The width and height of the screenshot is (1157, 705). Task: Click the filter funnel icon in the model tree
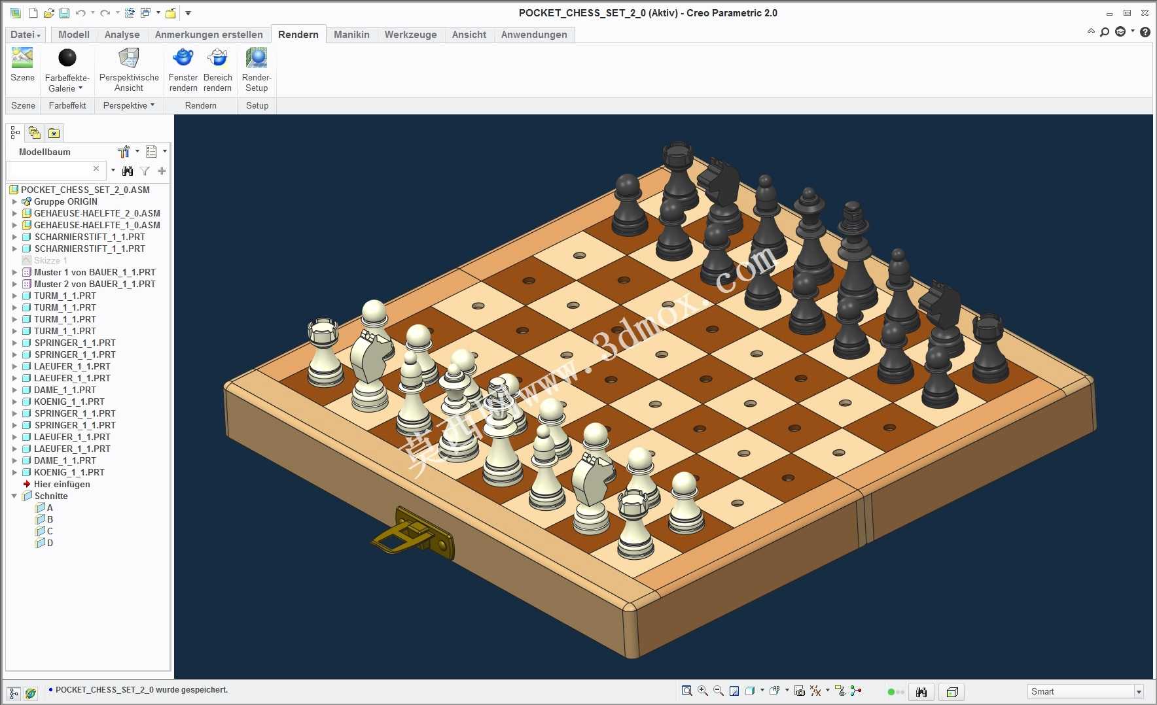(x=145, y=171)
